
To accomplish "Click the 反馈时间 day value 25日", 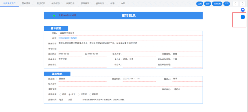I will (70, 100).
